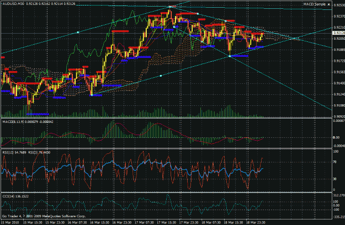This screenshot has height=225, width=345.
Task: Click the 17 Mar 07:30 time label
Action: (144, 222)
